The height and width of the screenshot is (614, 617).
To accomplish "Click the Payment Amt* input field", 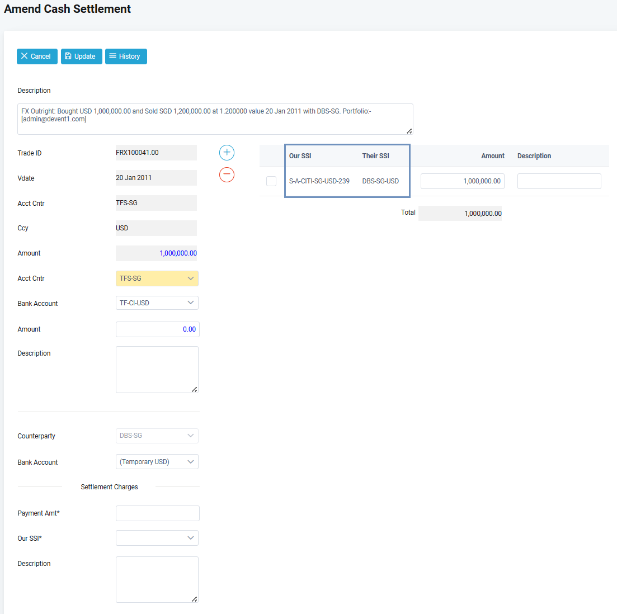I will (x=157, y=513).
